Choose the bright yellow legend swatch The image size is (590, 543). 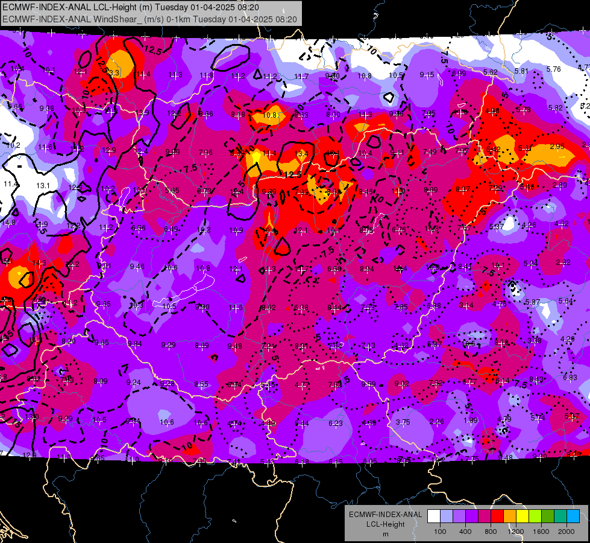pyautogui.click(x=523, y=516)
